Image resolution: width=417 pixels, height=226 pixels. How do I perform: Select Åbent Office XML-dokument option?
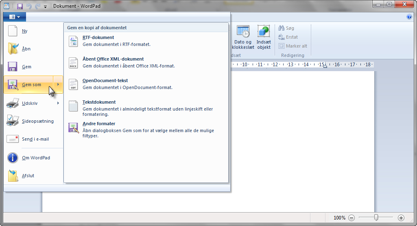click(146, 63)
